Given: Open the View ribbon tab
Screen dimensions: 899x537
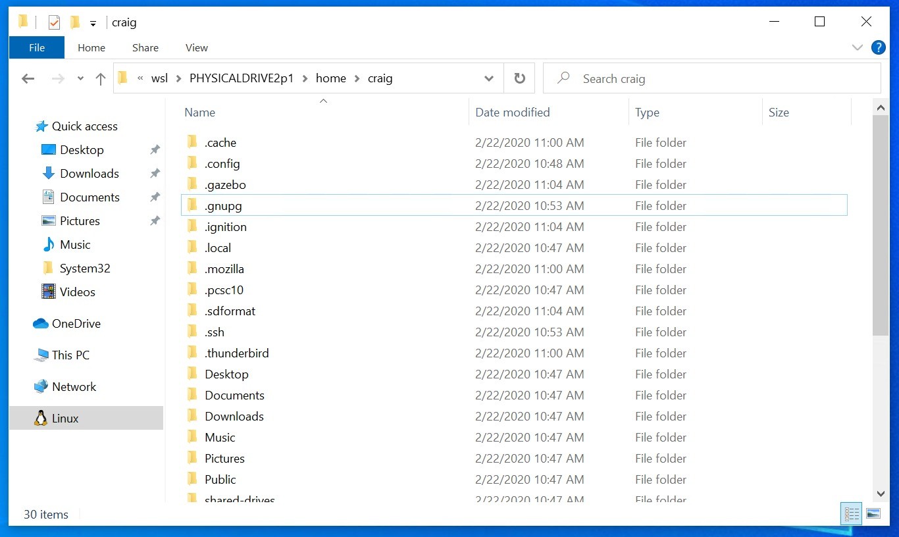Looking at the screenshot, I should coord(196,47).
